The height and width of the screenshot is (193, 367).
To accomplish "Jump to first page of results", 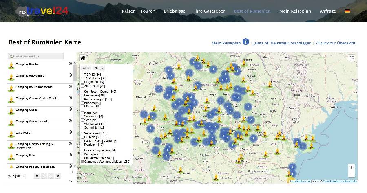I will point(37,176).
